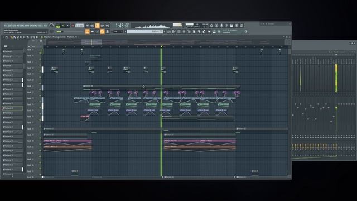This screenshot has width=357, height=201.
Task: Click the Record button in transport
Action: [x=73, y=26]
